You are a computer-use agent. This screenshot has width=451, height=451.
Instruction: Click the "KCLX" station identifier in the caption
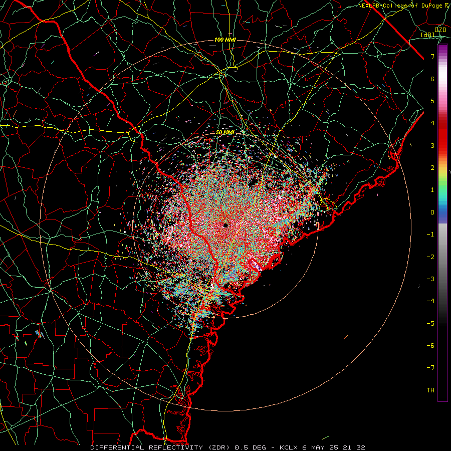[289, 447]
